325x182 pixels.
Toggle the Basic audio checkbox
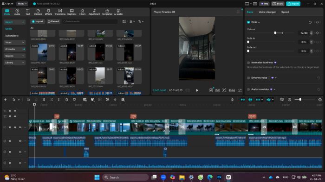(x=248, y=22)
